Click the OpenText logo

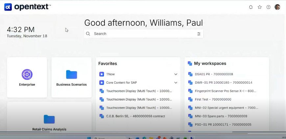click(27, 7)
